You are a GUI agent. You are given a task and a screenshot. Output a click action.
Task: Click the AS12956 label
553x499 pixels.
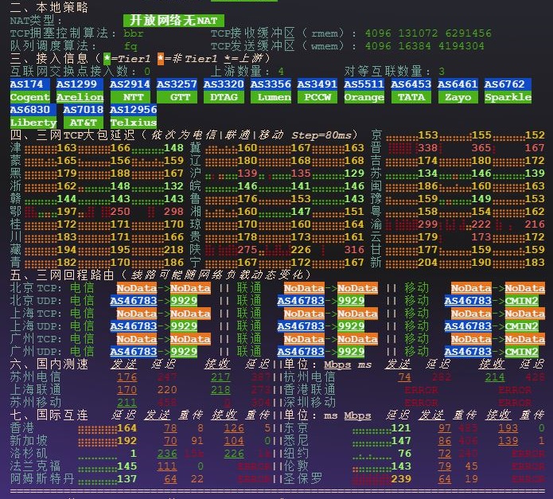(x=134, y=110)
